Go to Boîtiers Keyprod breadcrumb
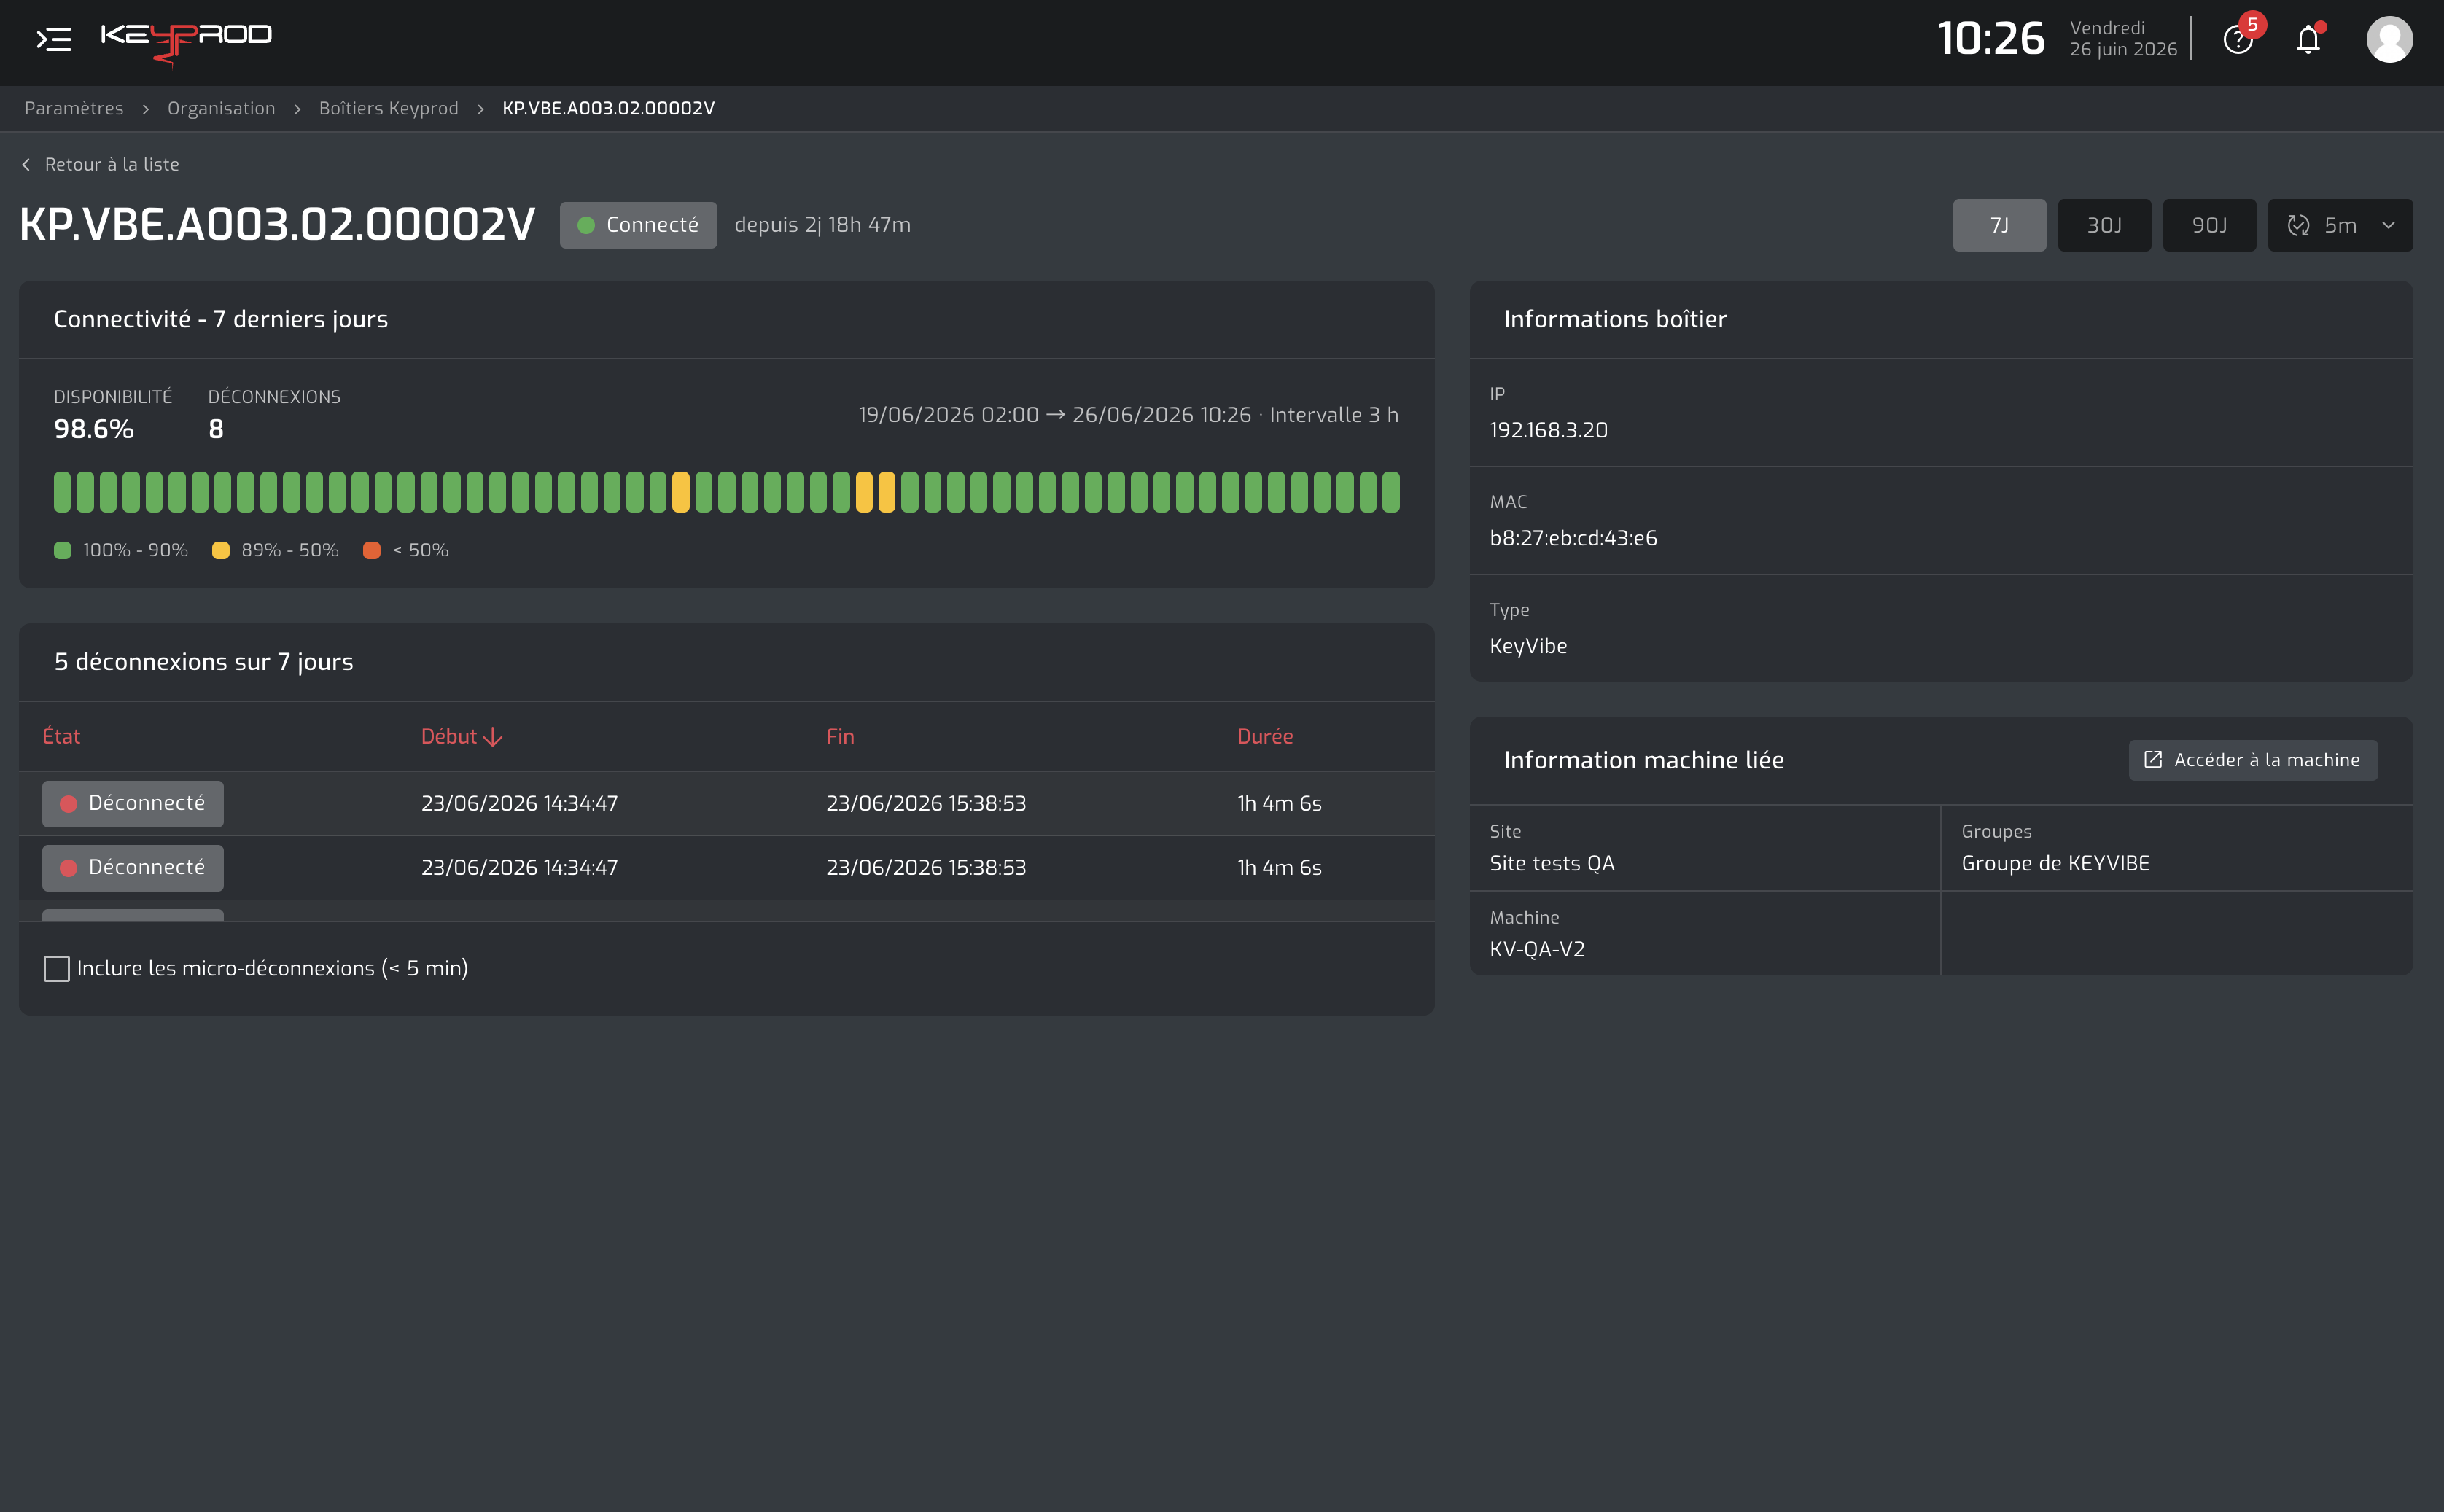 (x=388, y=108)
